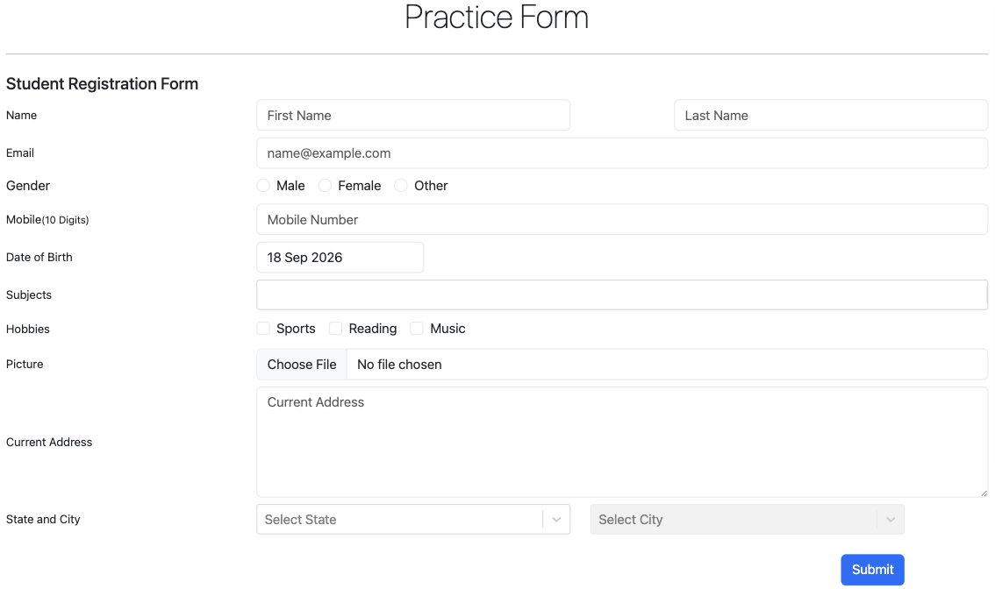Check the Music hobby checkbox

(x=417, y=329)
